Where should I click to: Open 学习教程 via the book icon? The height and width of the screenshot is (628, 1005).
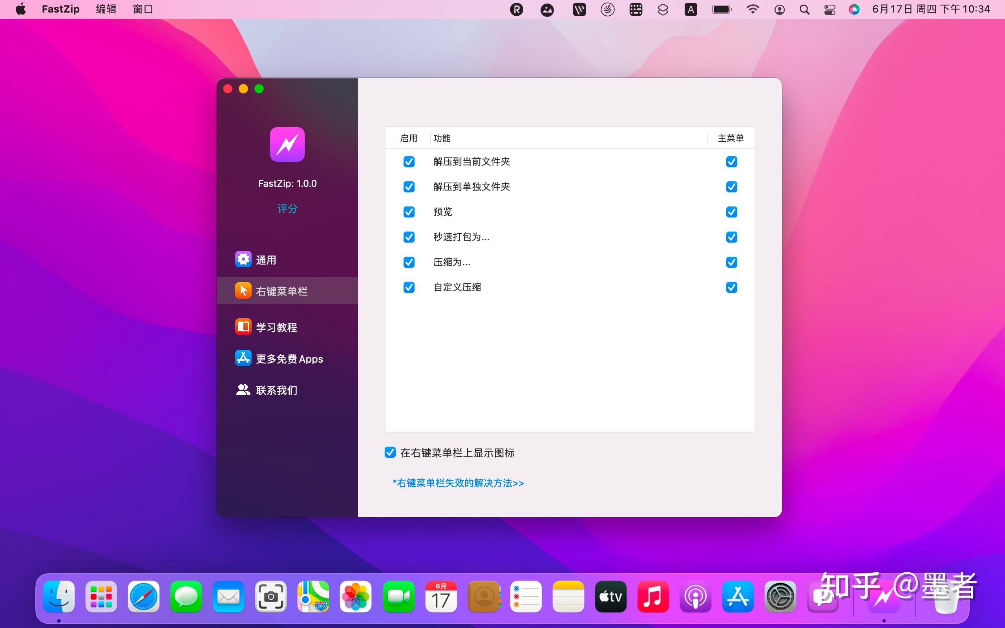pyautogui.click(x=243, y=327)
